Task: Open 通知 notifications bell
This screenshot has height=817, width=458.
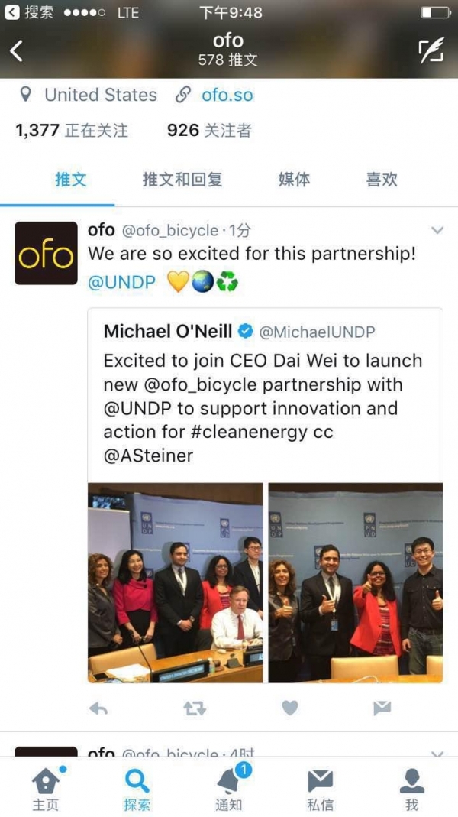Action: (x=229, y=787)
